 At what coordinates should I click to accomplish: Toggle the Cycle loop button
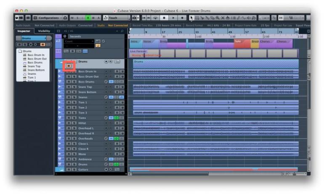point(155,18)
